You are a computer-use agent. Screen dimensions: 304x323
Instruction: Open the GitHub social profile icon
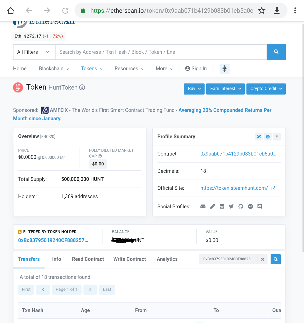[x=241, y=207]
